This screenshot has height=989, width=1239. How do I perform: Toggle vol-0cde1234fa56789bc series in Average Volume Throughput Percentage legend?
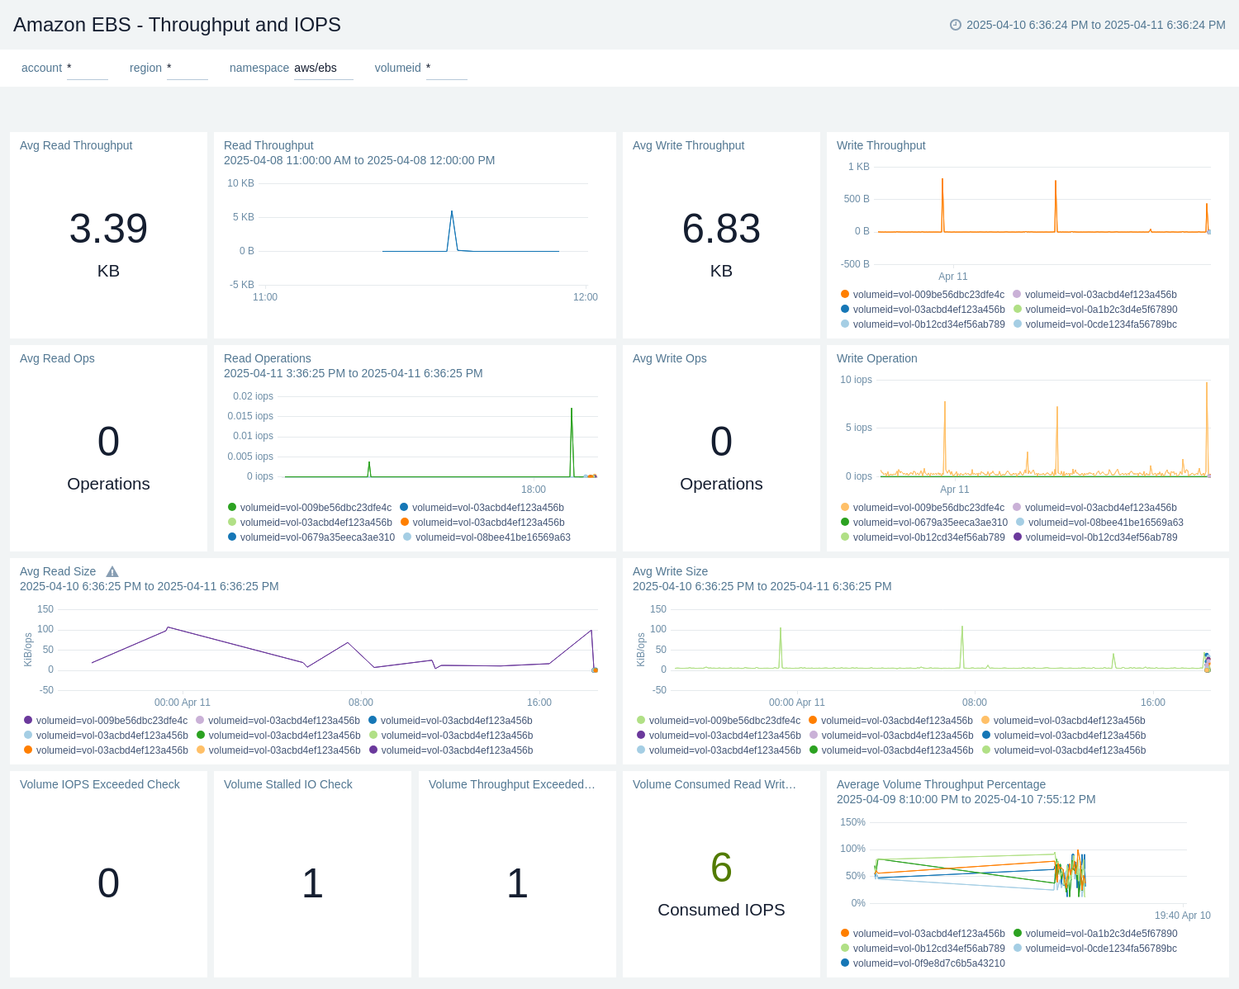1101,949
